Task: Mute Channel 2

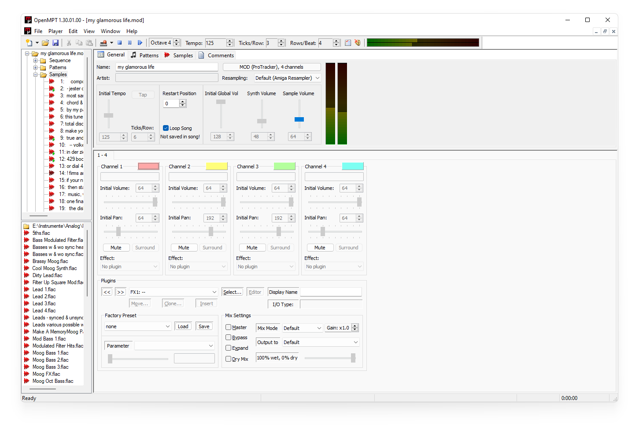Action: pyautogui.click(x=184, y=248)
